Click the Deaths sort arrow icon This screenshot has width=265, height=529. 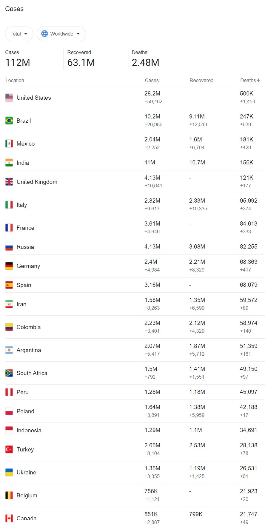click(x=258, y=80)
